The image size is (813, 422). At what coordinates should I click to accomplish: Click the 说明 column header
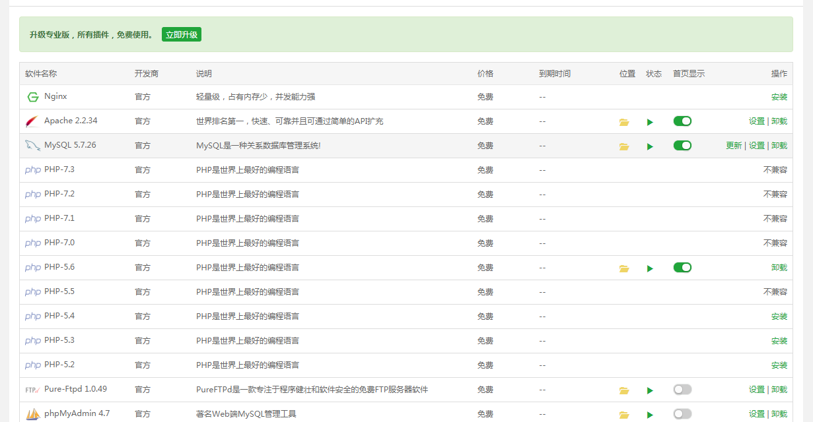tap(204, 74)
